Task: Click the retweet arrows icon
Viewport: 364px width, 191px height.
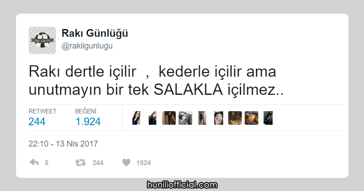Action: click(x=80, y=163)
